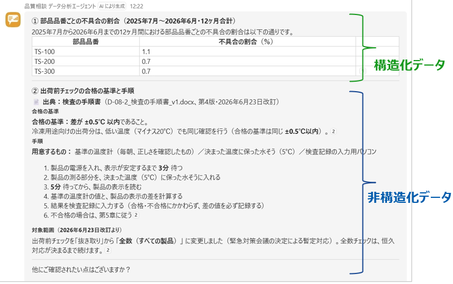The height and width of the screenshot is (284, 453).
Task: Click heading ② 出荷前チェックの合格の基準と手順
Action: (83, 91)
